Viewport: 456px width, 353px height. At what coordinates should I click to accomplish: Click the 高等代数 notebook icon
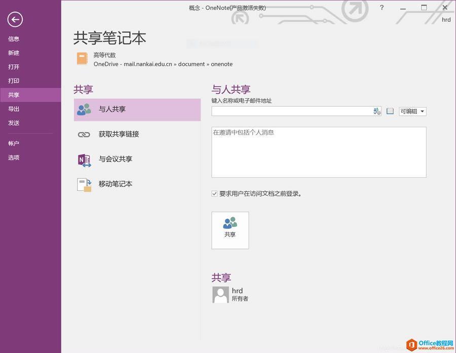(82, 58)
